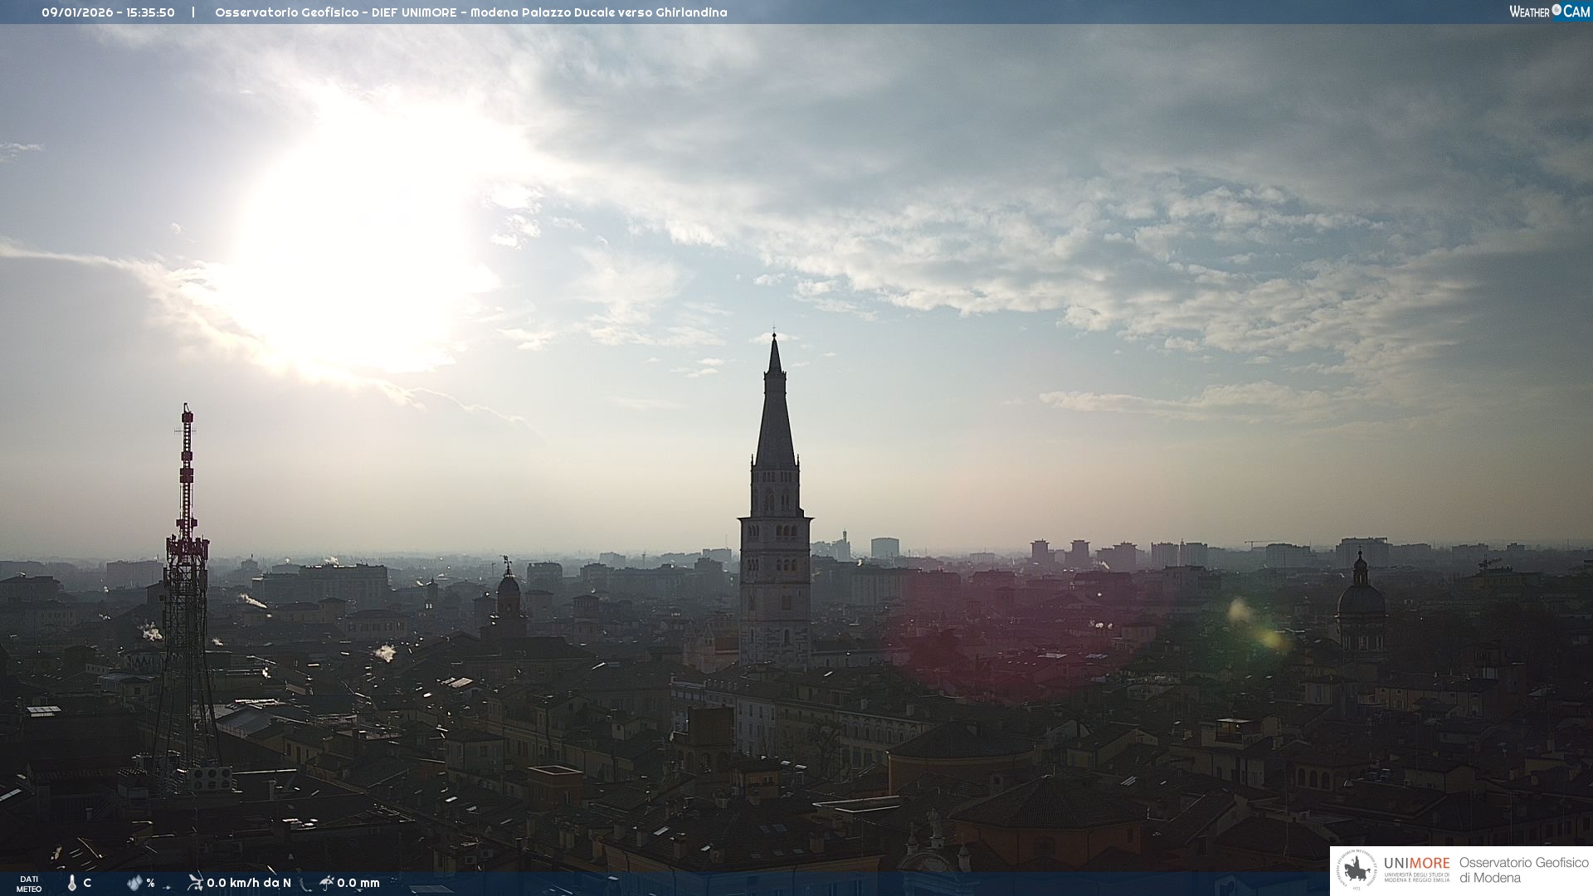1593x896 pixels.
Task: Click the WeatherCAM logo text
Action: [x=1549, y=12]
